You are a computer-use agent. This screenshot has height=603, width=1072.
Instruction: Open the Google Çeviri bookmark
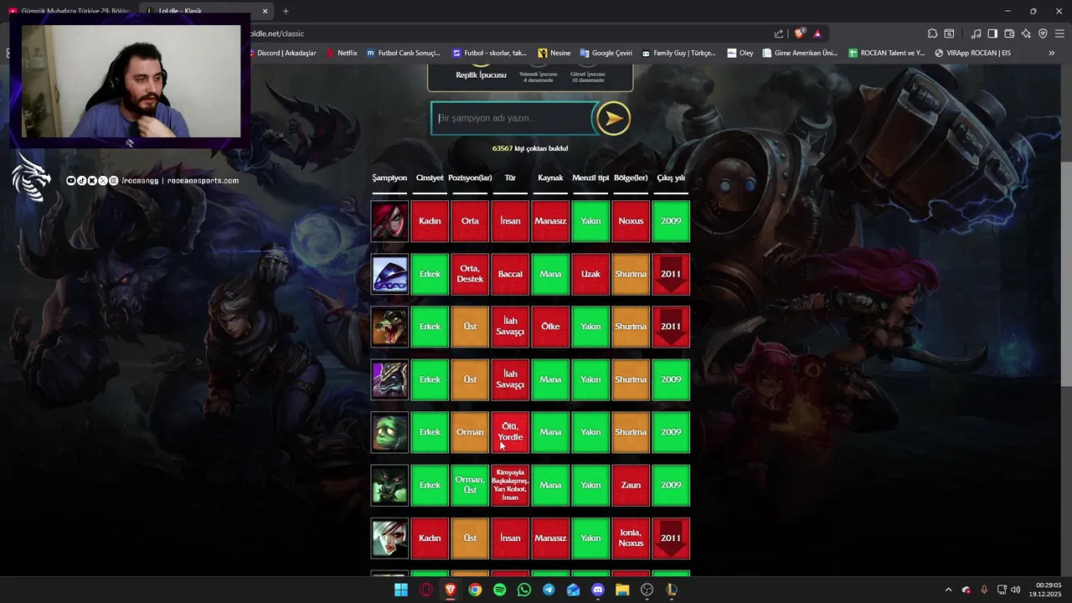coord(606,53)
